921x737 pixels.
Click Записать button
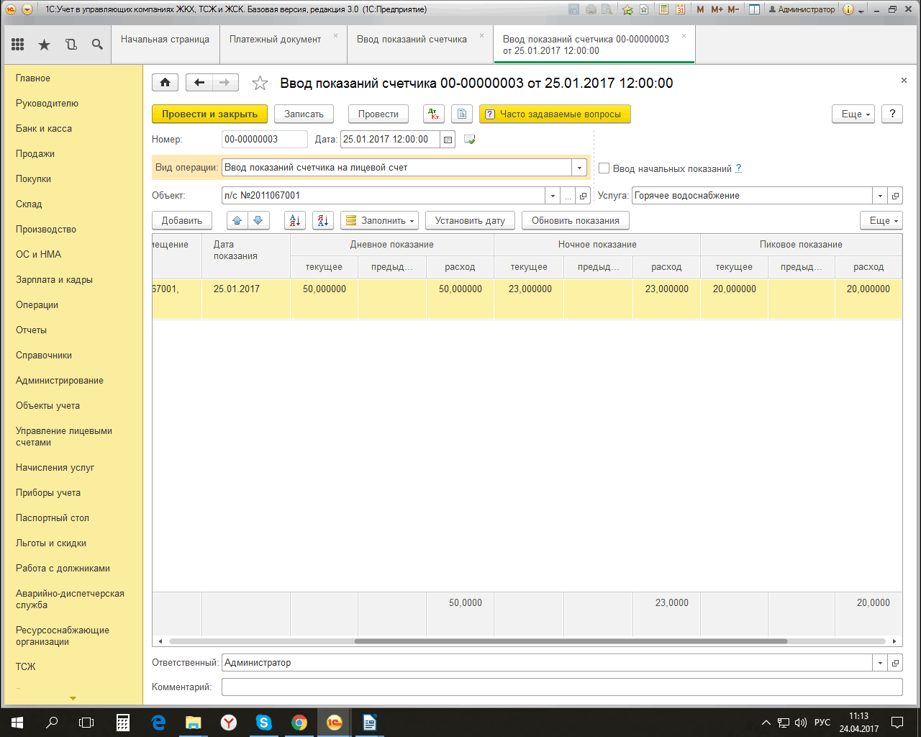click(x=304, y=114)
